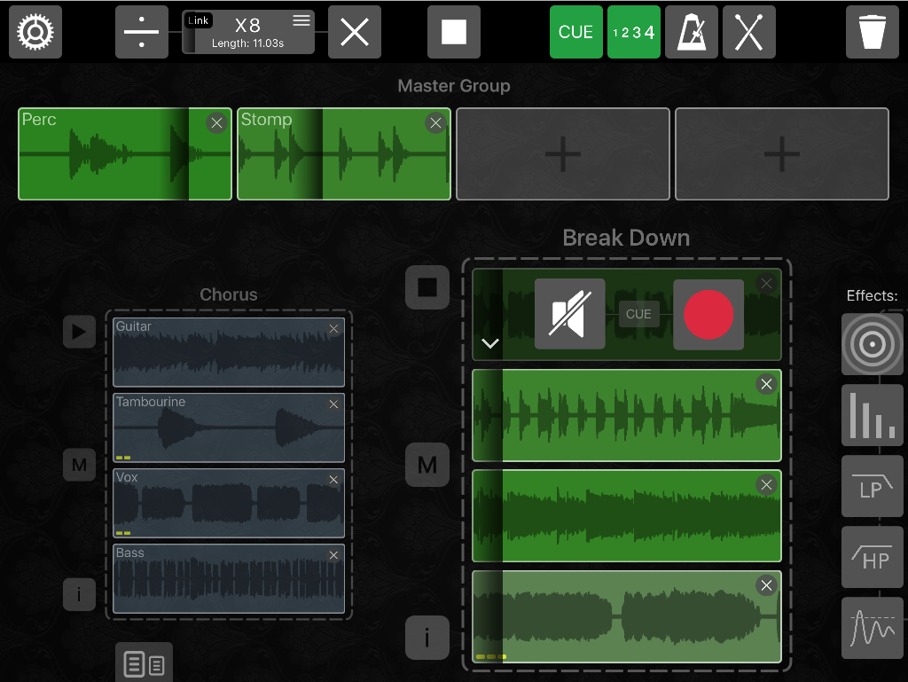Open the concentric circles reverb effect
The height and width of the screenshot is (682, 908).
click(873, 344)
